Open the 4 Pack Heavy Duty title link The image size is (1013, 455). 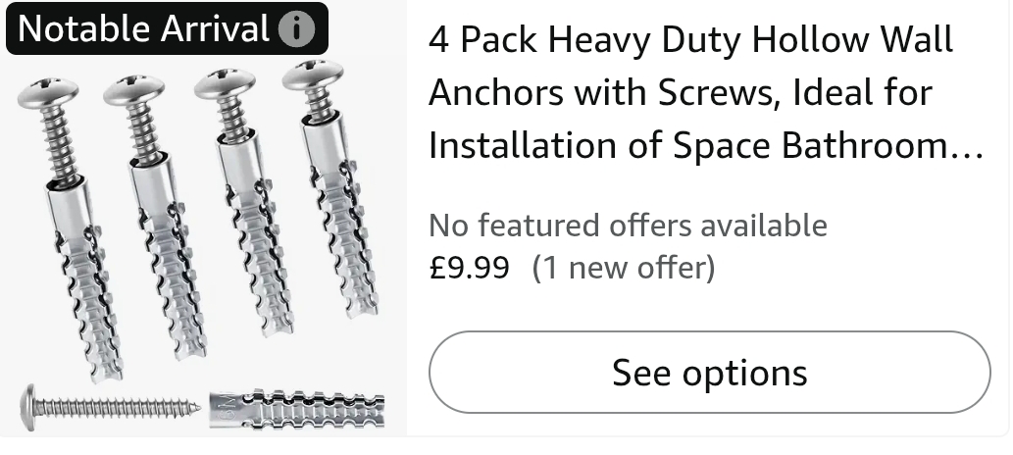(x=705, y=92)
